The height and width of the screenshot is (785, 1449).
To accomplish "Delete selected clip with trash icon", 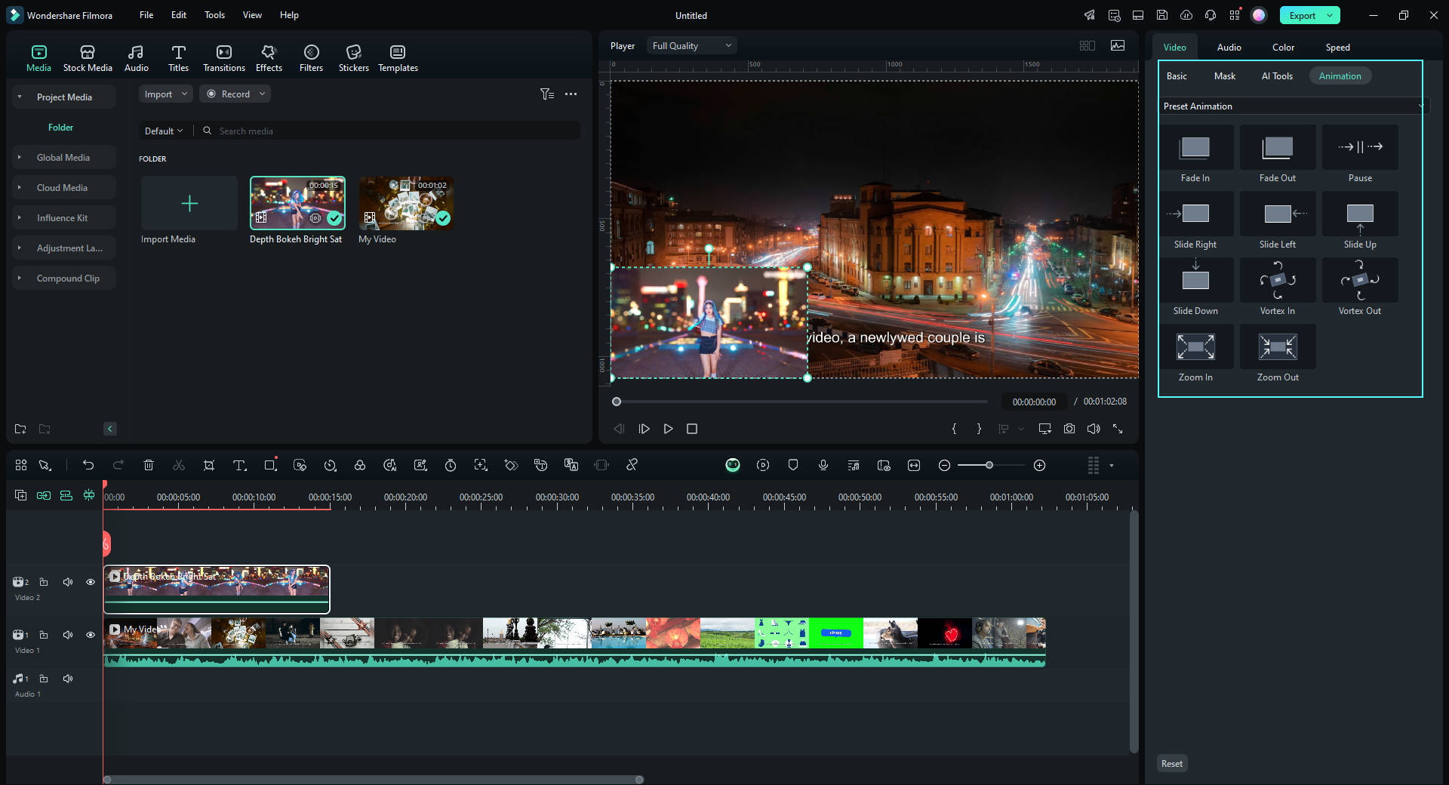I will click(149, 466).
